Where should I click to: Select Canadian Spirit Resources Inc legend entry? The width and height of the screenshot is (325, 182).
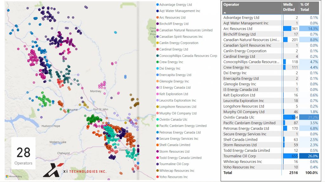[x=180, y=37]
